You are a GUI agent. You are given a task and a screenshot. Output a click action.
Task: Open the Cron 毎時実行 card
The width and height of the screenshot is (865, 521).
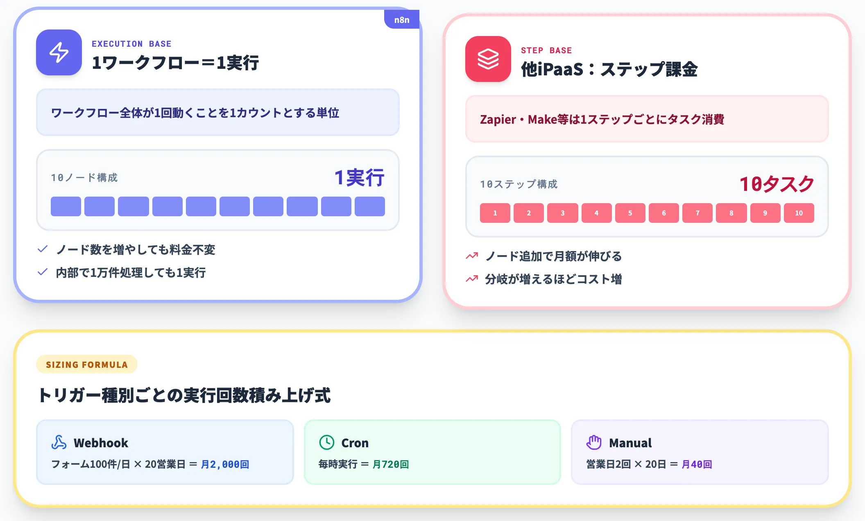tap(432, 452)
